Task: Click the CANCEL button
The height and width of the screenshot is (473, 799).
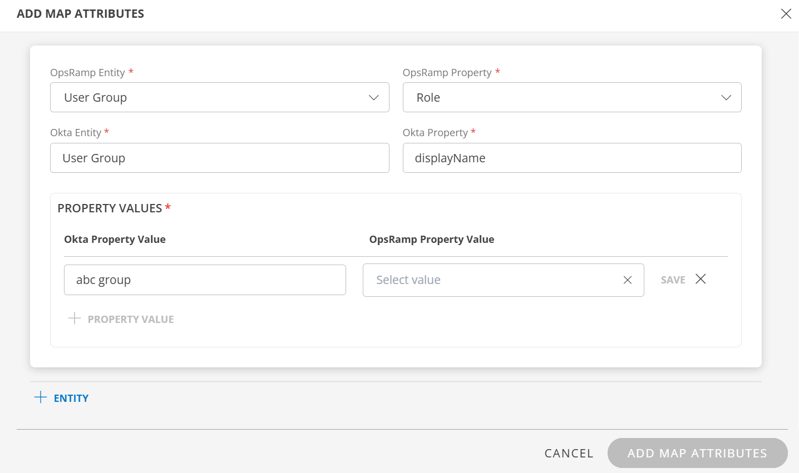Action: coord(568,453)
